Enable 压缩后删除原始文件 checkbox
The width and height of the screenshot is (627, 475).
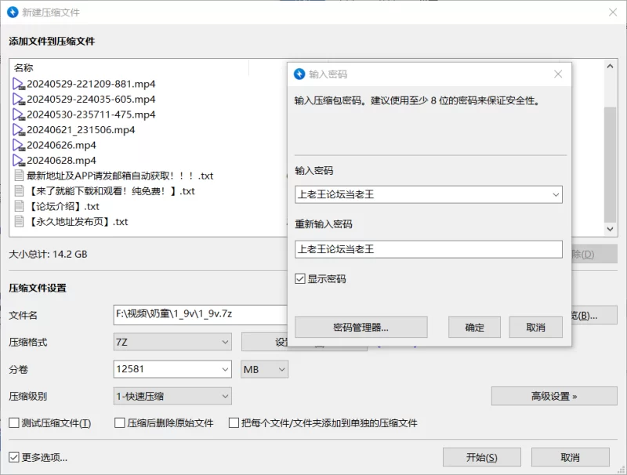click(x=120, y=422)
